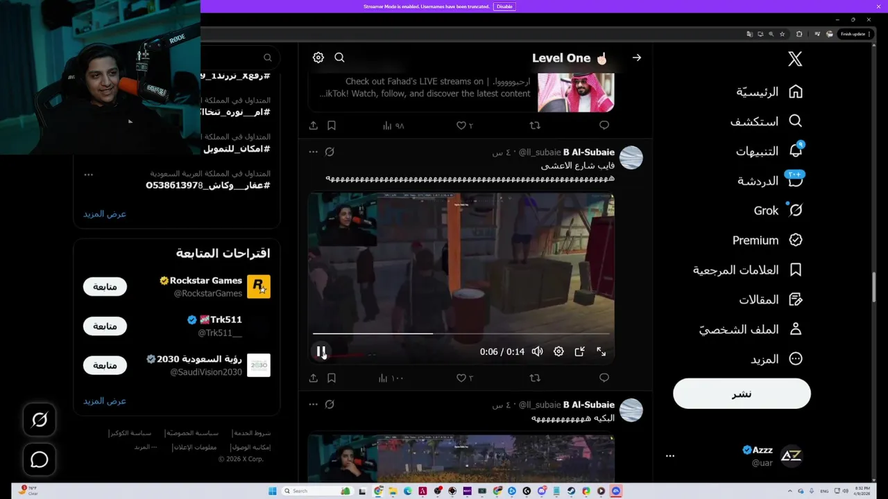Open floating messages chat button

coord(40,459)
